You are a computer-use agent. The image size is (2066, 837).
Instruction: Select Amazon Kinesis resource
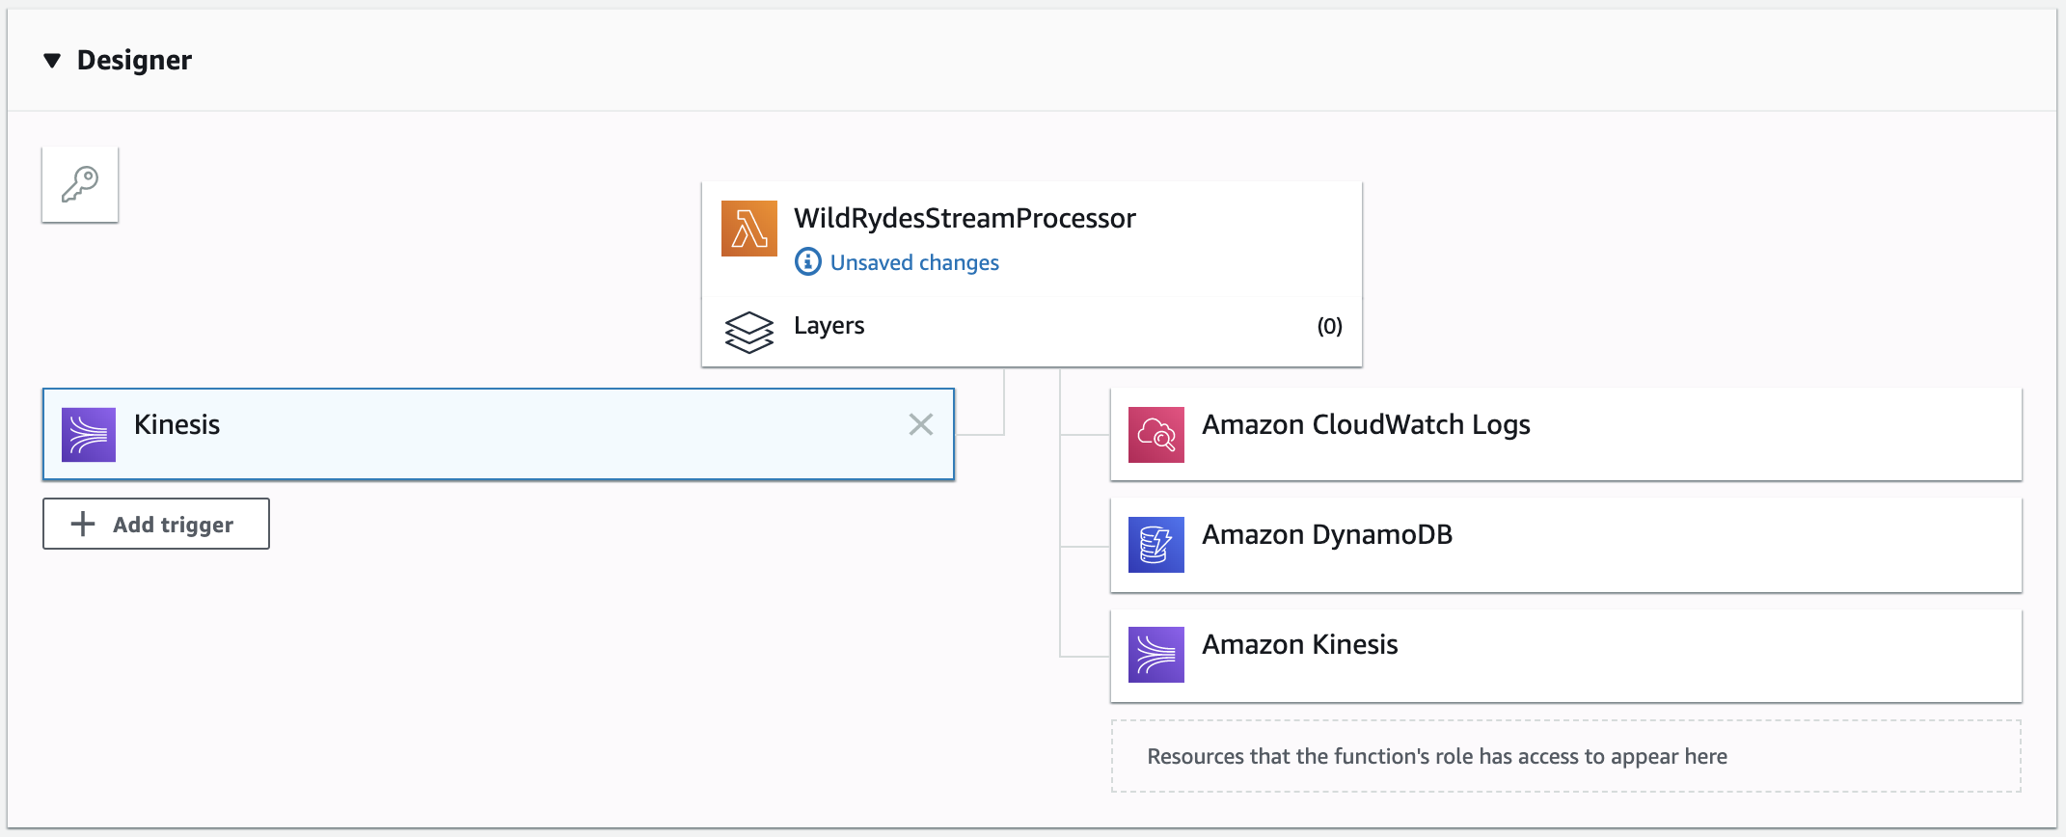[1566, 655]
